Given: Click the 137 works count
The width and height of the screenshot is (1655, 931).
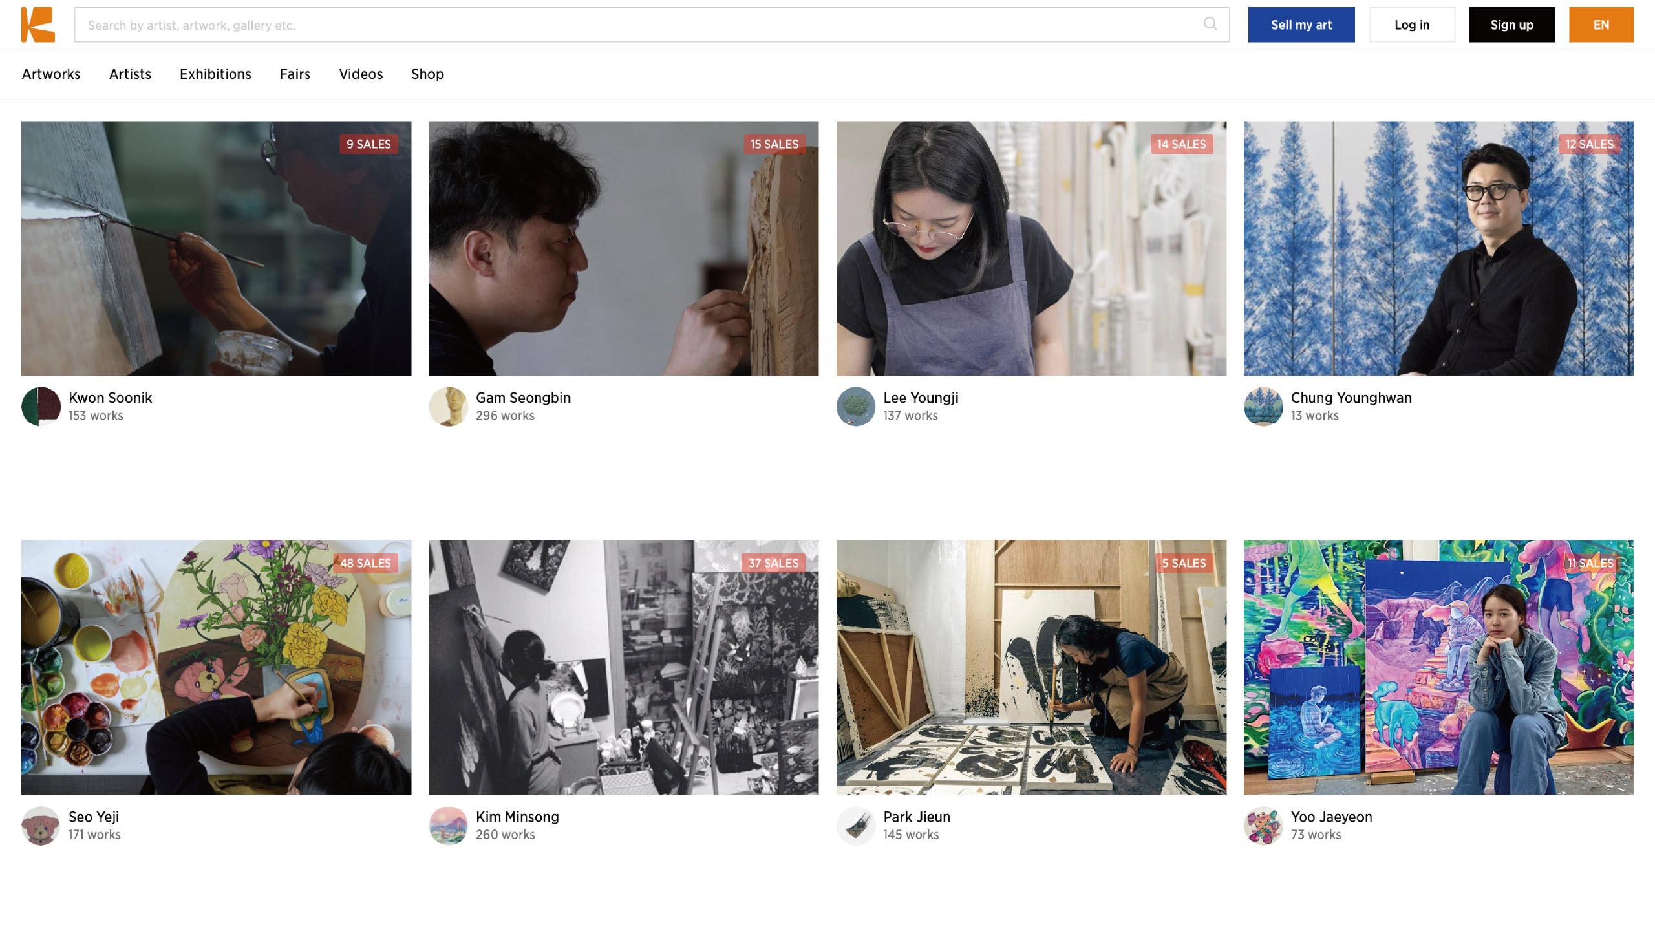Looking at the screenshot, I should coord(910,416).
